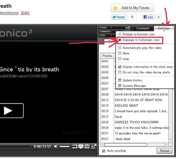Select Enlarge to fullscreen view radio
Image resolution: width=176 pixels, height=159 pixels.
point(120,40)
